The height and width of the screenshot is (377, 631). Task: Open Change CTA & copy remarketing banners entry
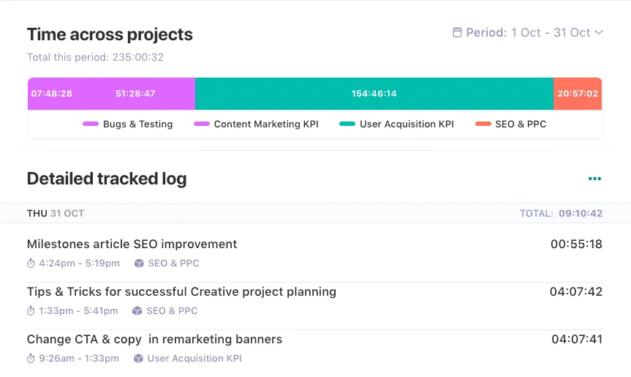tap(154, 340)
